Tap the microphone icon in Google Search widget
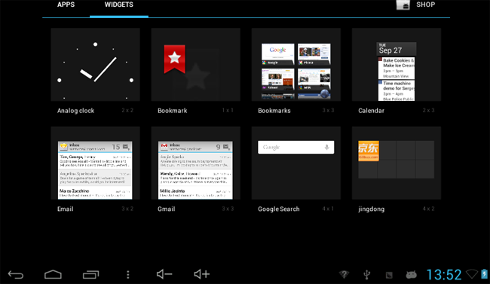The width and height of the screenshot is (490, 284). (x=326, y=147)
